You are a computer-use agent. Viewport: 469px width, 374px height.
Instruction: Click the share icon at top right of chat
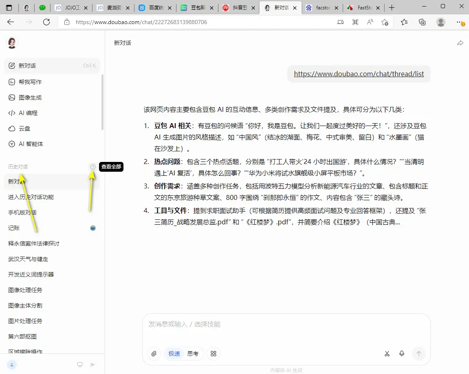click(460, 43)
